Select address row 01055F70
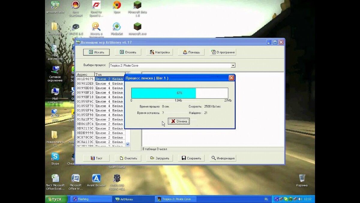This screenshot has height=203, width=360. pos(100,106)
